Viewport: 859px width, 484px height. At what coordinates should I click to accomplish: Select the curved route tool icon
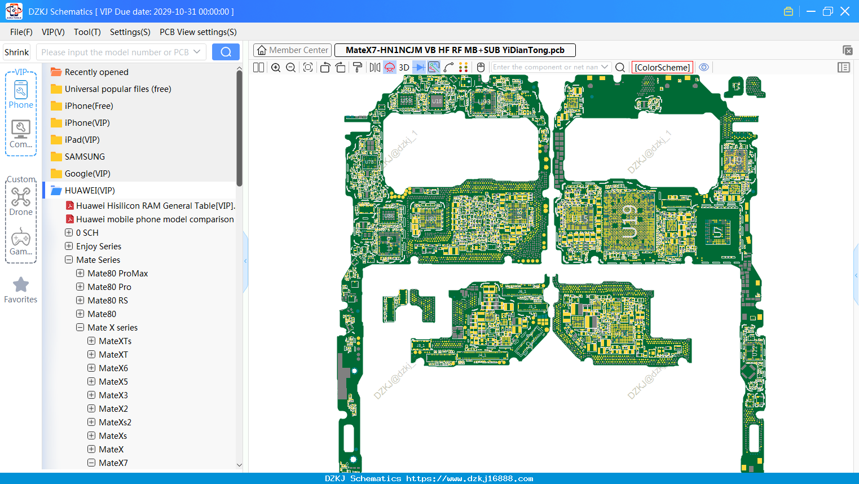click(x=449, y=67)
